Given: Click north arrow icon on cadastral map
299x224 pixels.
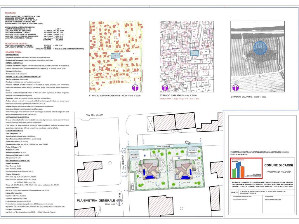Looking at the screenshot, I should pyautogui.click(x=165, y=87).
